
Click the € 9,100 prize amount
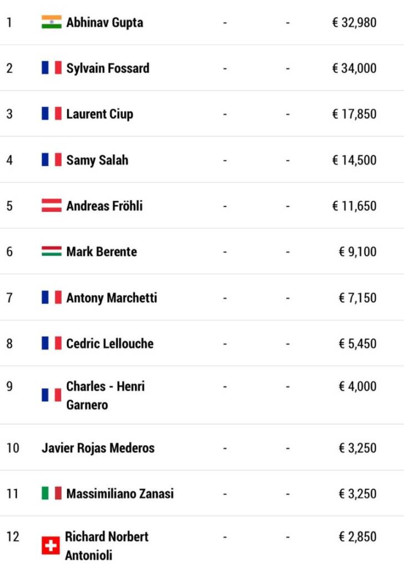[x=357, y=251]
